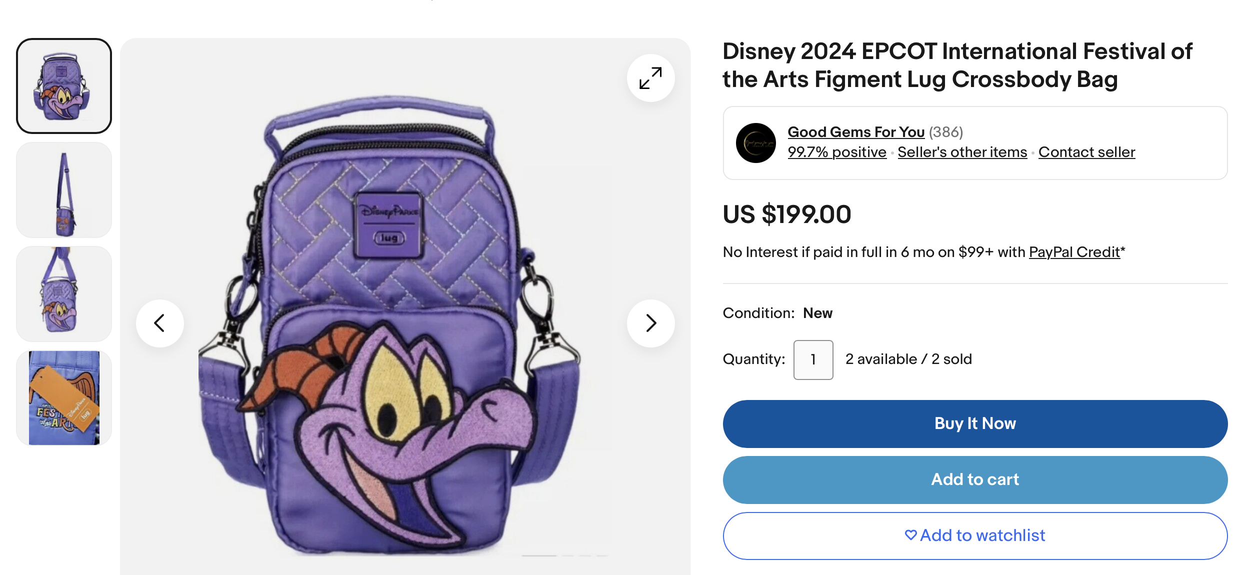Click the product title heading text
The image size is (1252, 575).
click(957, 65)
